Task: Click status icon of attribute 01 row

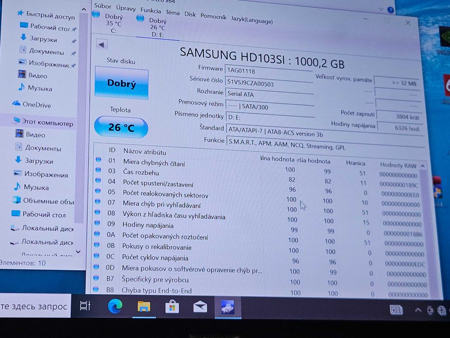Action: point(98,159)
